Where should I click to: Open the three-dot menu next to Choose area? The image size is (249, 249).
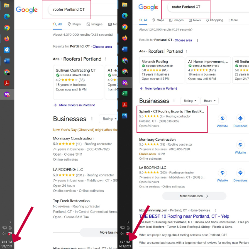197,41
